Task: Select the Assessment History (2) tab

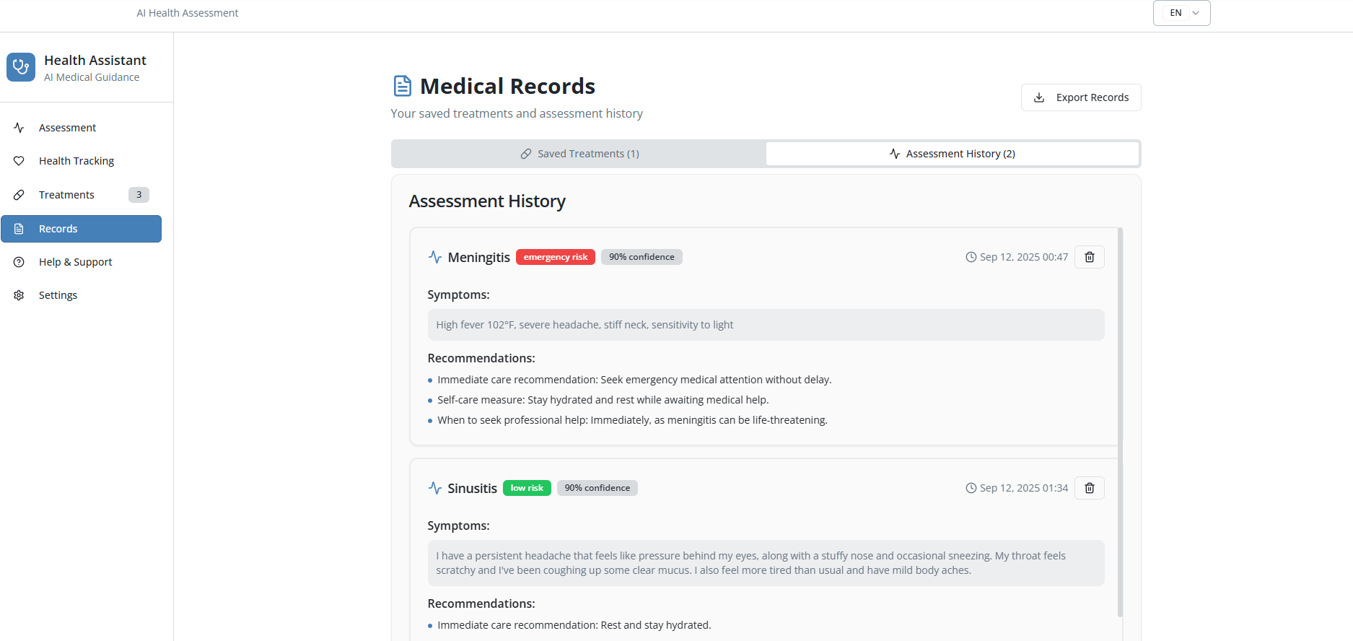Action: [953, 154]
